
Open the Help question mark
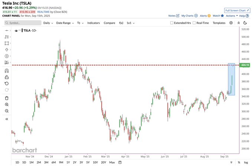[x=247, y=16]
